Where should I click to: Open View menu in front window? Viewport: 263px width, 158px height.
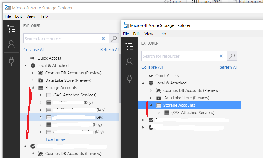(149, 34)
